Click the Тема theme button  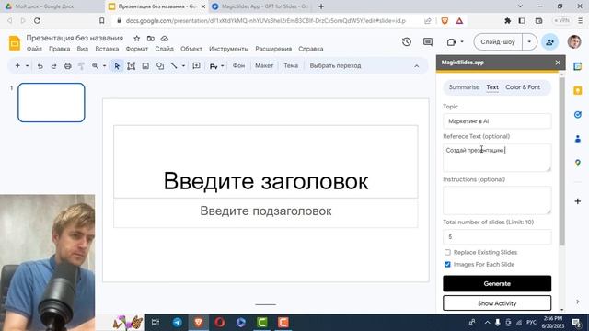[291, 65]
